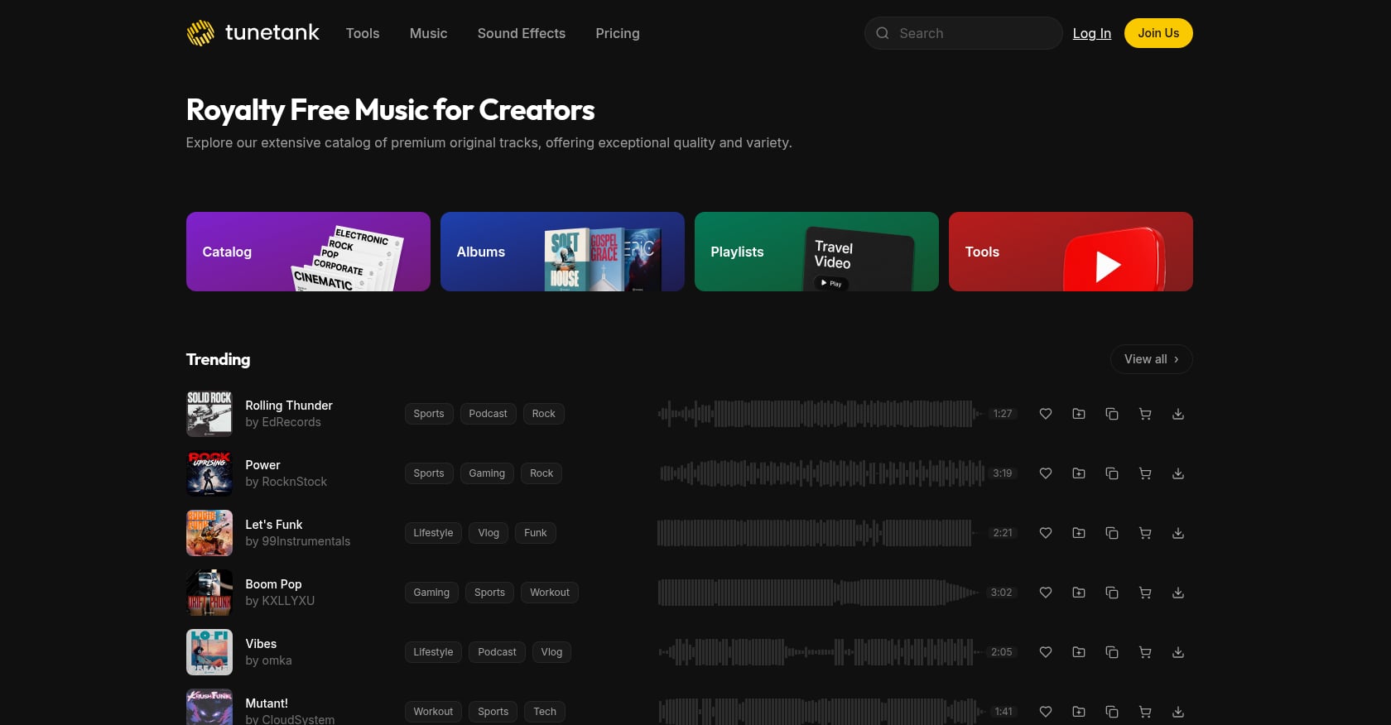Viewport: 1391px width, 725px height.
Task: Download the Rolling Thunder track
Action: tap(1178, 414)
